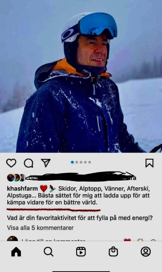Tap your profile avatar beside comment field
This screenshot has height=272, width=162.
(x=12, y=239)
